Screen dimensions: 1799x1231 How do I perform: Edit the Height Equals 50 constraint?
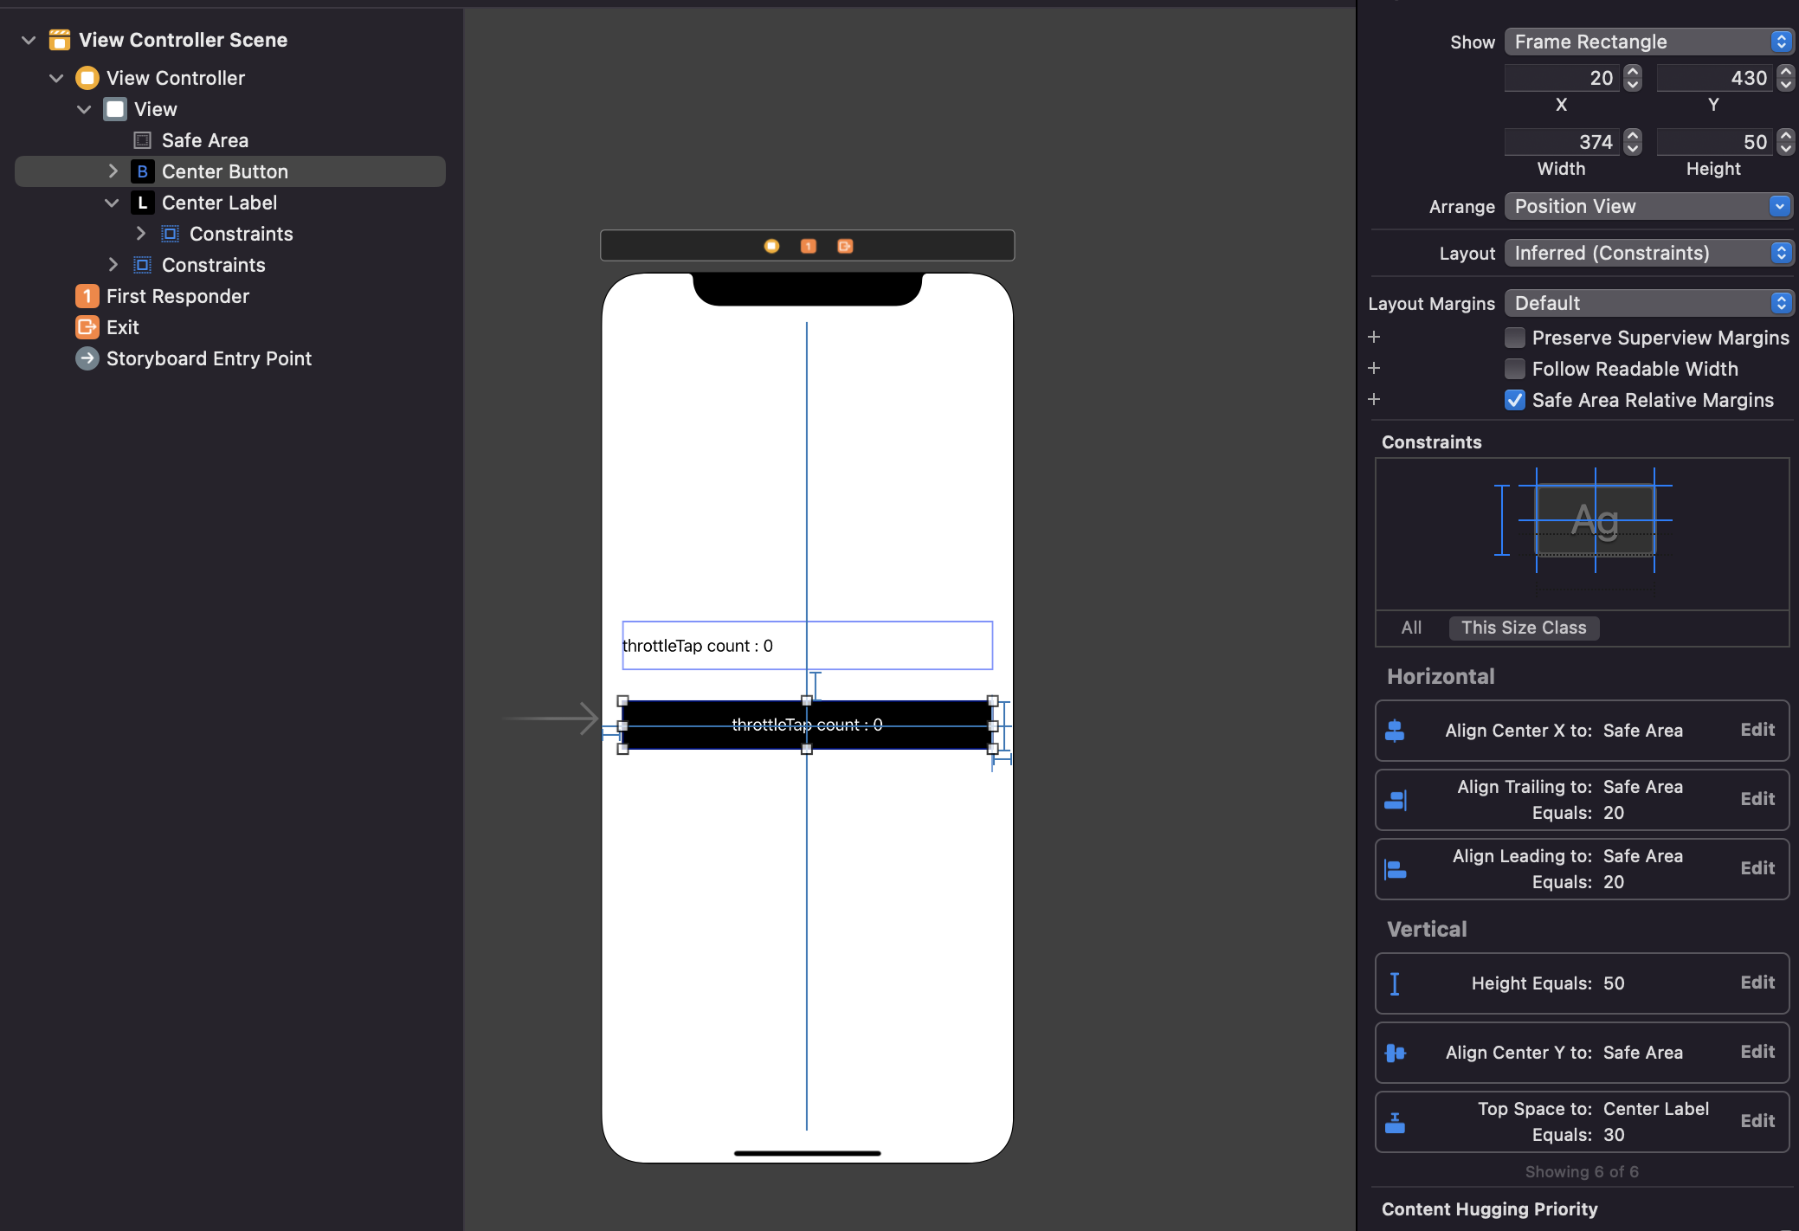point(1757,983)
